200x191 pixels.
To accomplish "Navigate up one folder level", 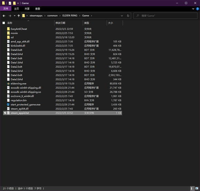I will point(19,16).
